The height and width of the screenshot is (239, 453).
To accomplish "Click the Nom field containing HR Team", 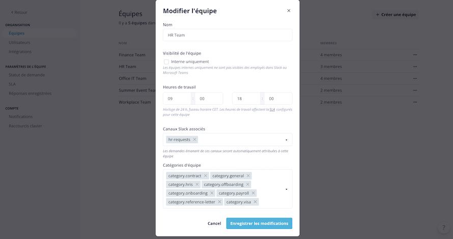I will click(228, 35).
